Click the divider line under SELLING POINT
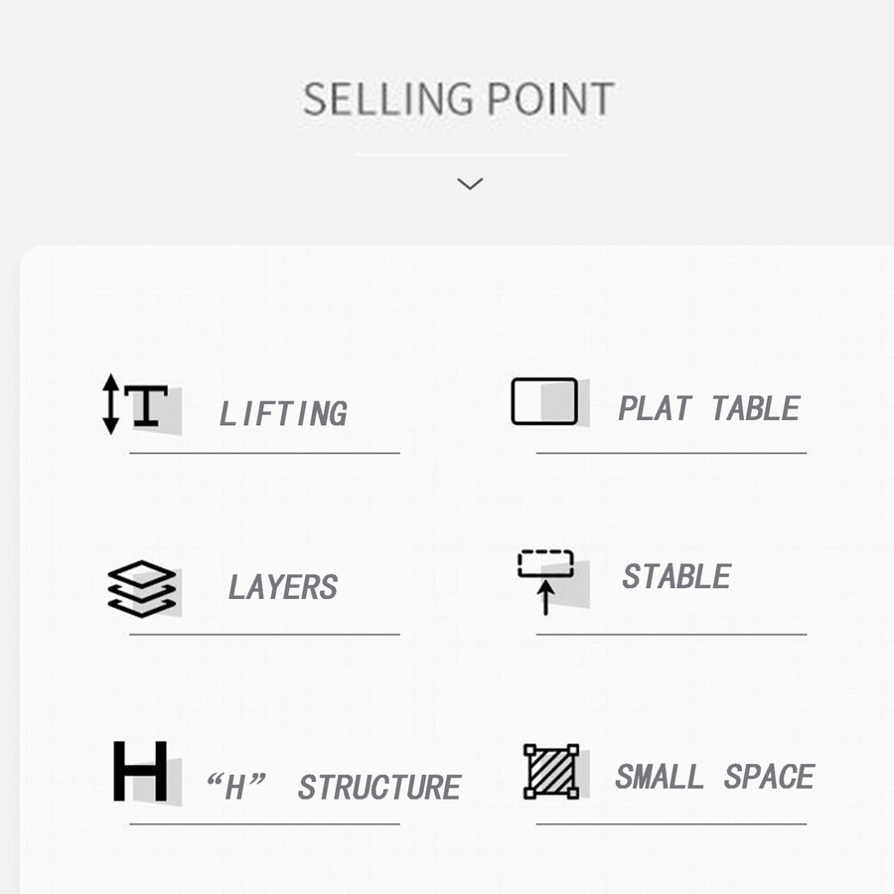 [462, 156]
